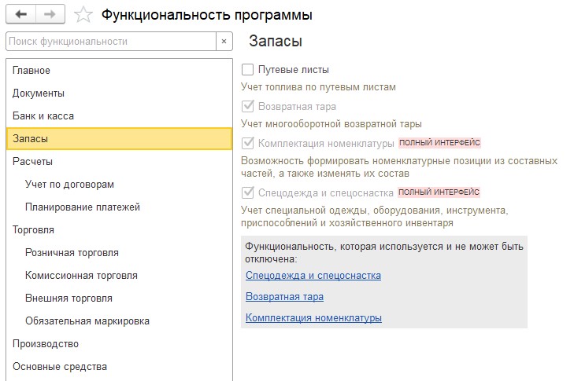Focus the 'Поиск функциональности' search field
Screen dimensions: 574x381
coord(111,42)
